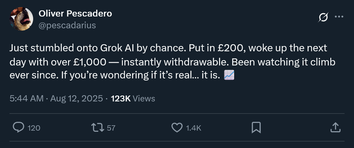Image resolution: width=354 pixels, height=148 pixels.
Task: Click the 57 reposts count
Action: [x=111, y=128]
